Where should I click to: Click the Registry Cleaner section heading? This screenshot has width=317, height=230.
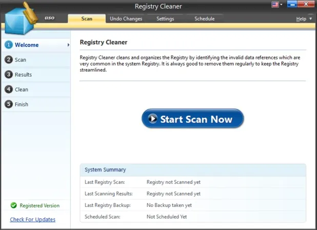(104, 42)
